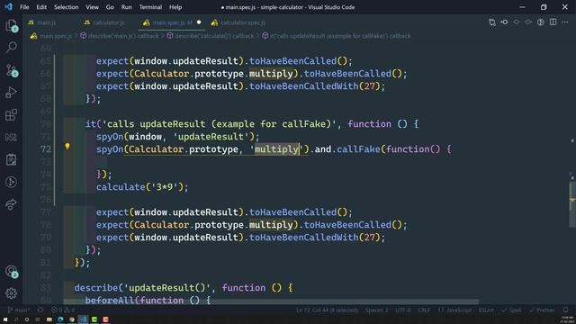Click toHaveBeenCalledWith(27) on line 79
Viewport: 576px width, 324px height.
pyautogui.click(x=315, y=238)
